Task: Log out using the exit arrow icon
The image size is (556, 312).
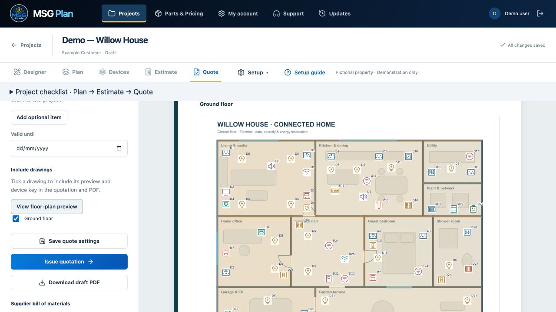Action: pos(540,13)
